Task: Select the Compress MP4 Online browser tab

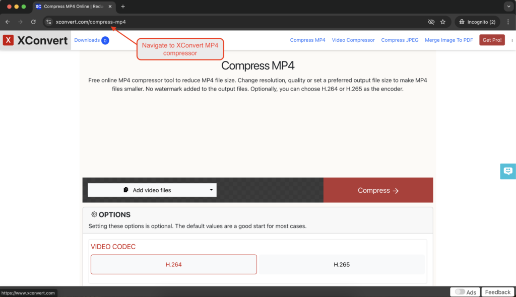Action: pyautogui.click(x=74, y=6)
